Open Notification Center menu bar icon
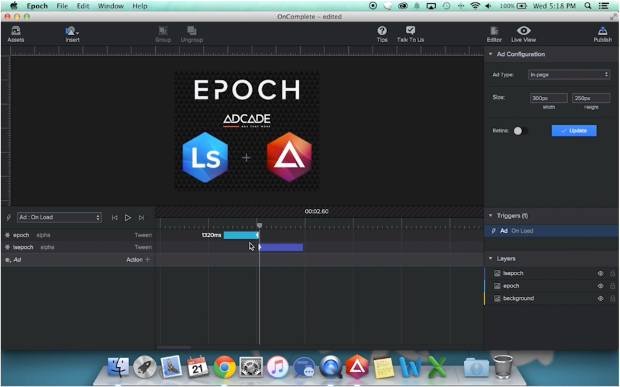The image size is (620, 387). tap(604, 6)
